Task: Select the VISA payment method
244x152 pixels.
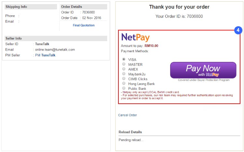Action: (x=124, y=59)
